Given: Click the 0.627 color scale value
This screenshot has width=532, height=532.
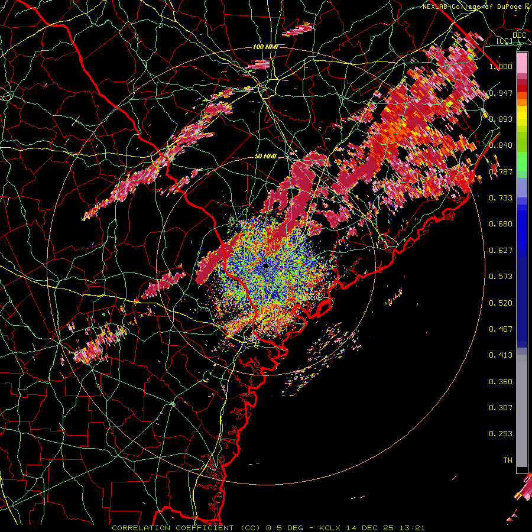Looking at the screenshot, I should [501, 251].
